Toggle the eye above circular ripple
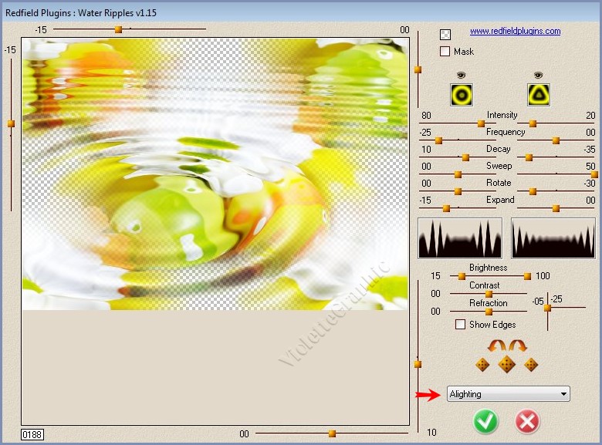Image resolution: width=602 pixels, height=445 pixels. coord(462,75)
